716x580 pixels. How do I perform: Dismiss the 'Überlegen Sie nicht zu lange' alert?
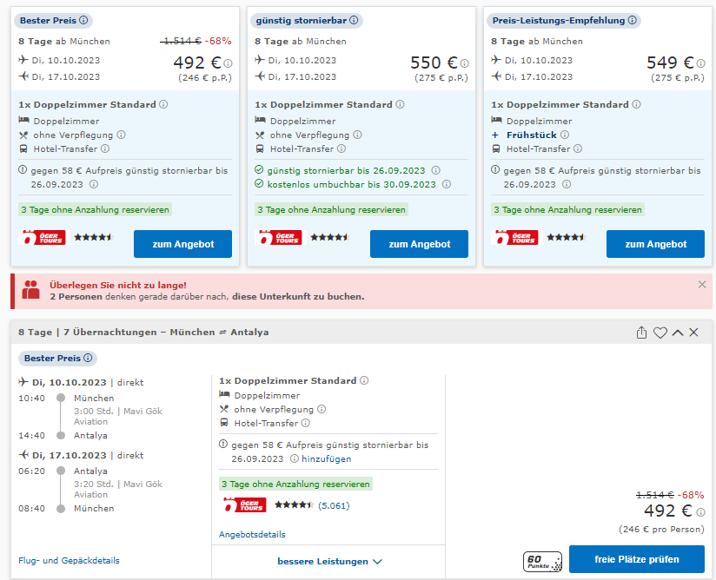coord(702,284)
